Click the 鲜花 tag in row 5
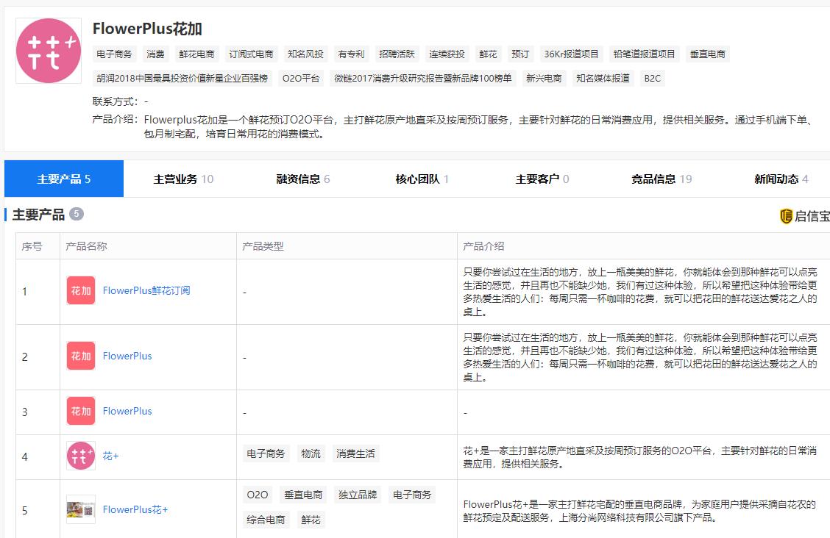 click(311, 520)
